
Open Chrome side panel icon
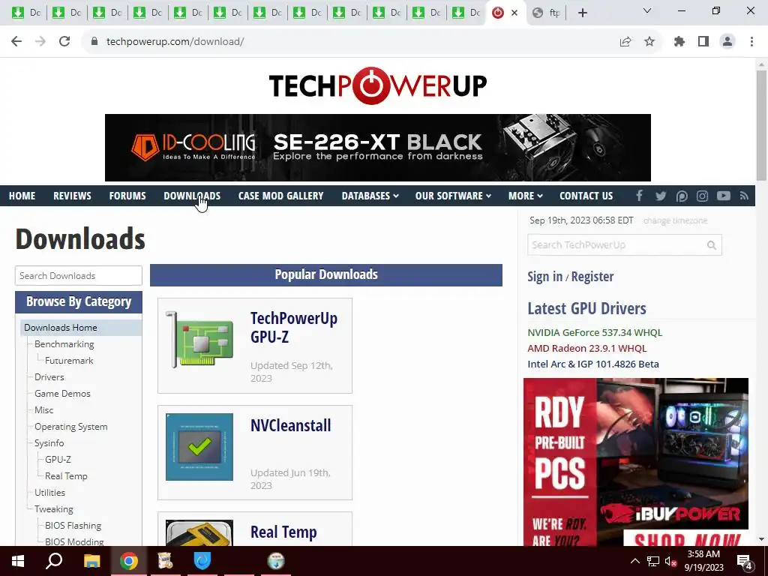(703, 42)
